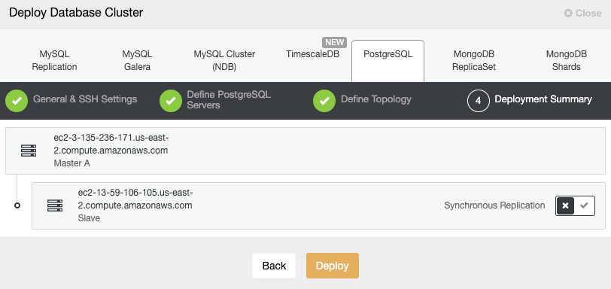Select the ec2-3-135-236-171 master host row
Screen dimensions: 611x289
tap(305, 151)
